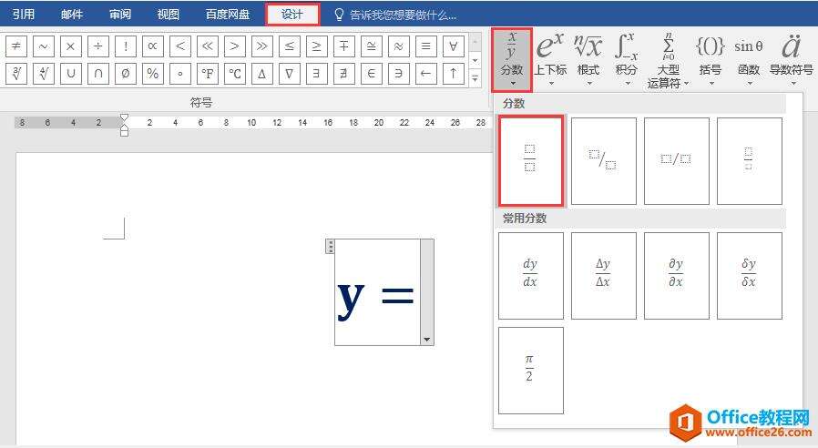Switch to the 邮件 tab
Screen dimensions: 818x448
tap(71, 15)
